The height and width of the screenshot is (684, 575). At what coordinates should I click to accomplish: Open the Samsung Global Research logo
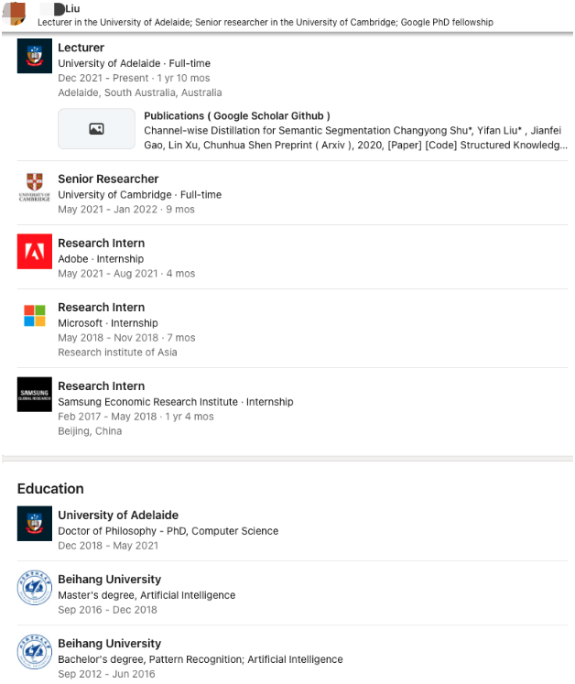pyautogui.click(x=35, y=395)
